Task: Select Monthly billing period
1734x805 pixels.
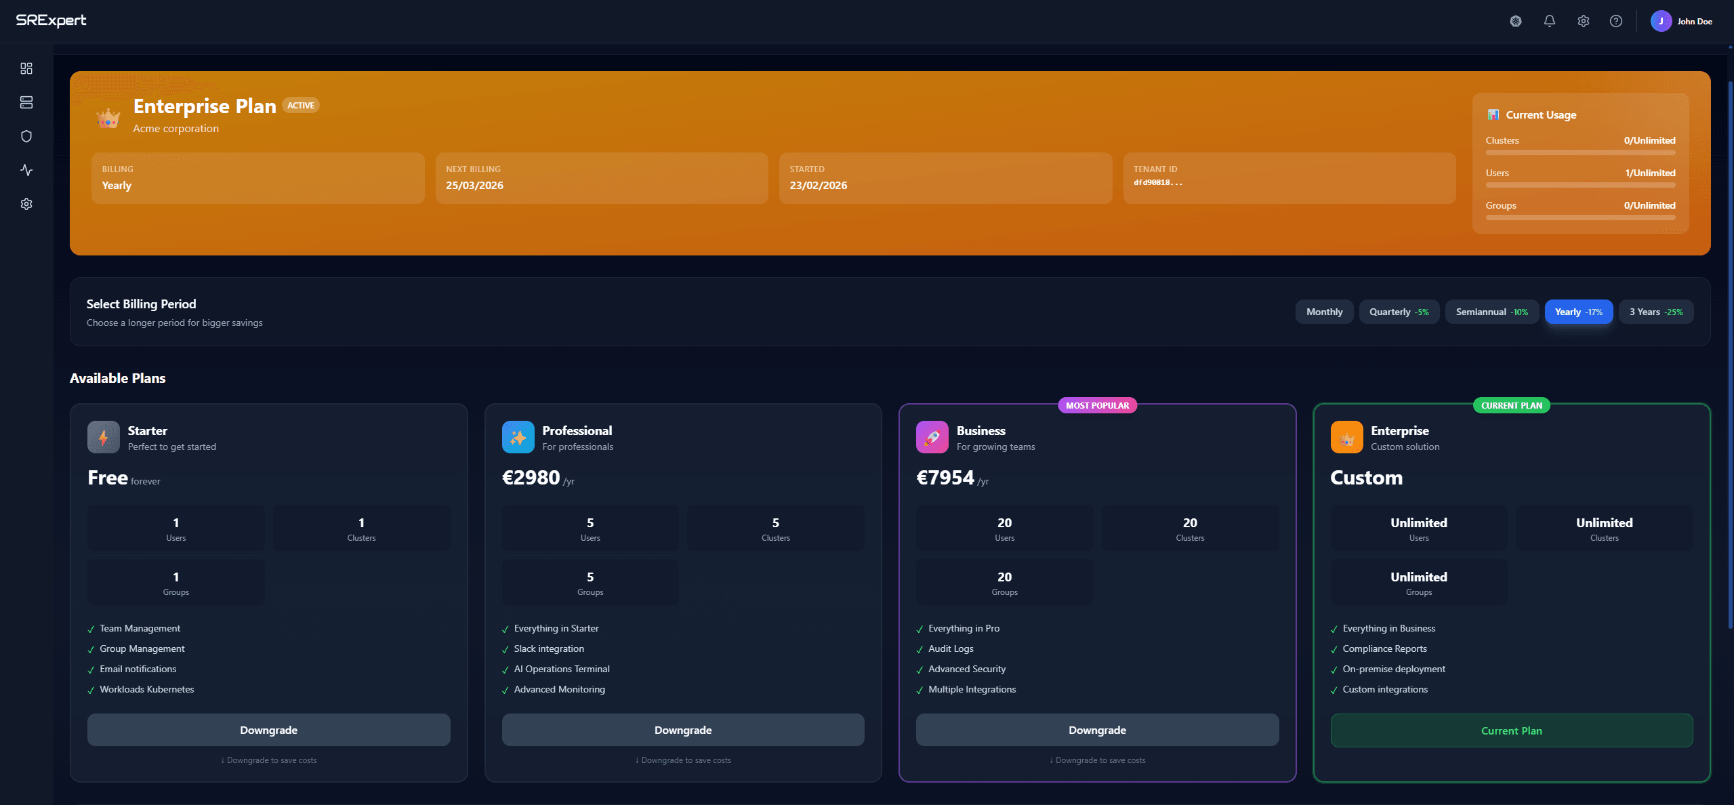Action: 1323,312
